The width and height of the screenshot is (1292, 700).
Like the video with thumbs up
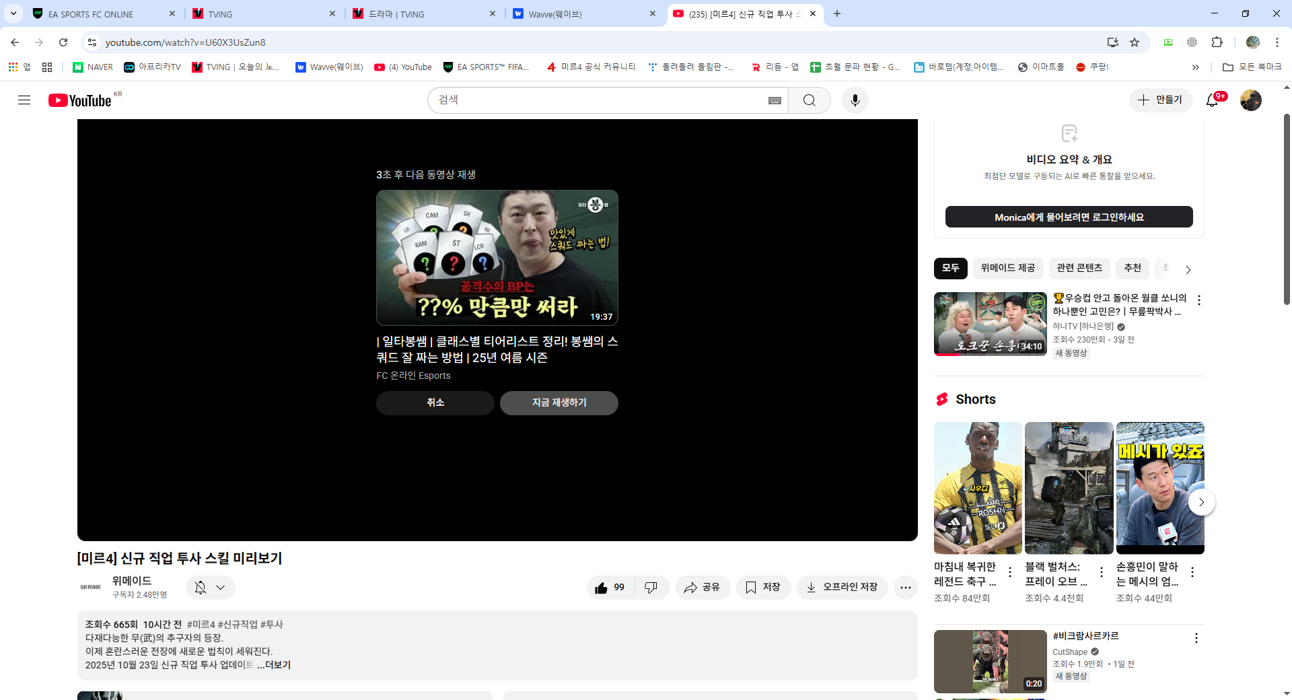(610, 588)
